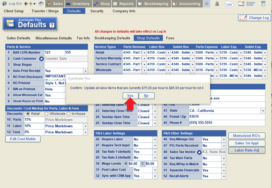The image size is (272, 188).
Task: Open the Accounting menu
Action: [x=187, y=4]
